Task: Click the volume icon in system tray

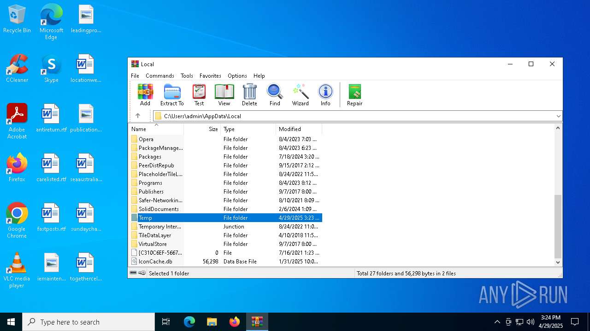Action: click(531, 322)
